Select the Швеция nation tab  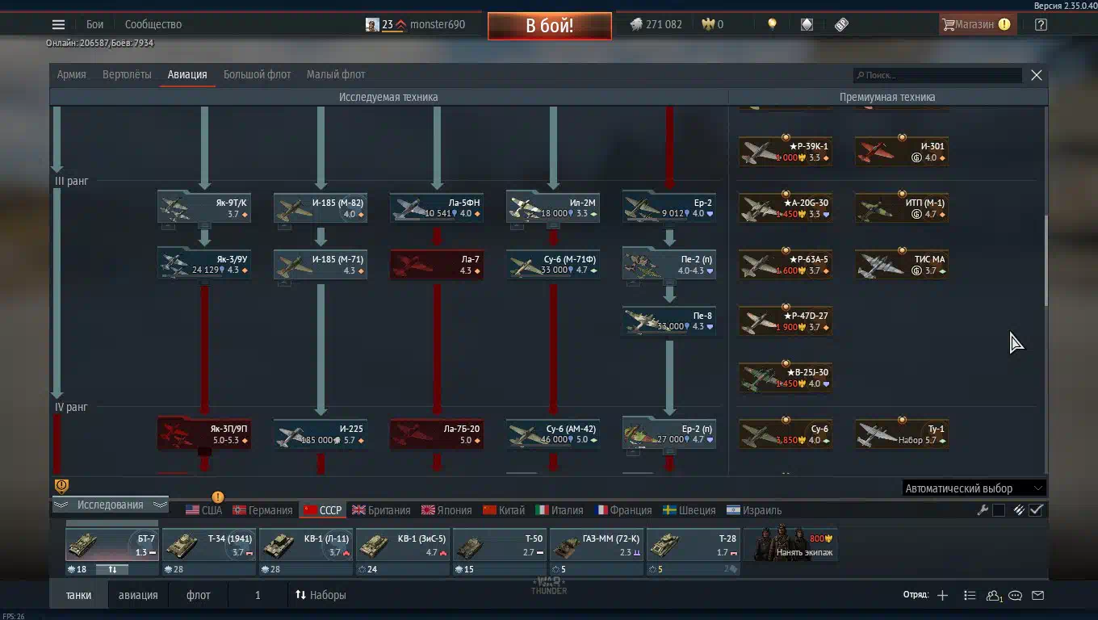click(x=689, y=510)
